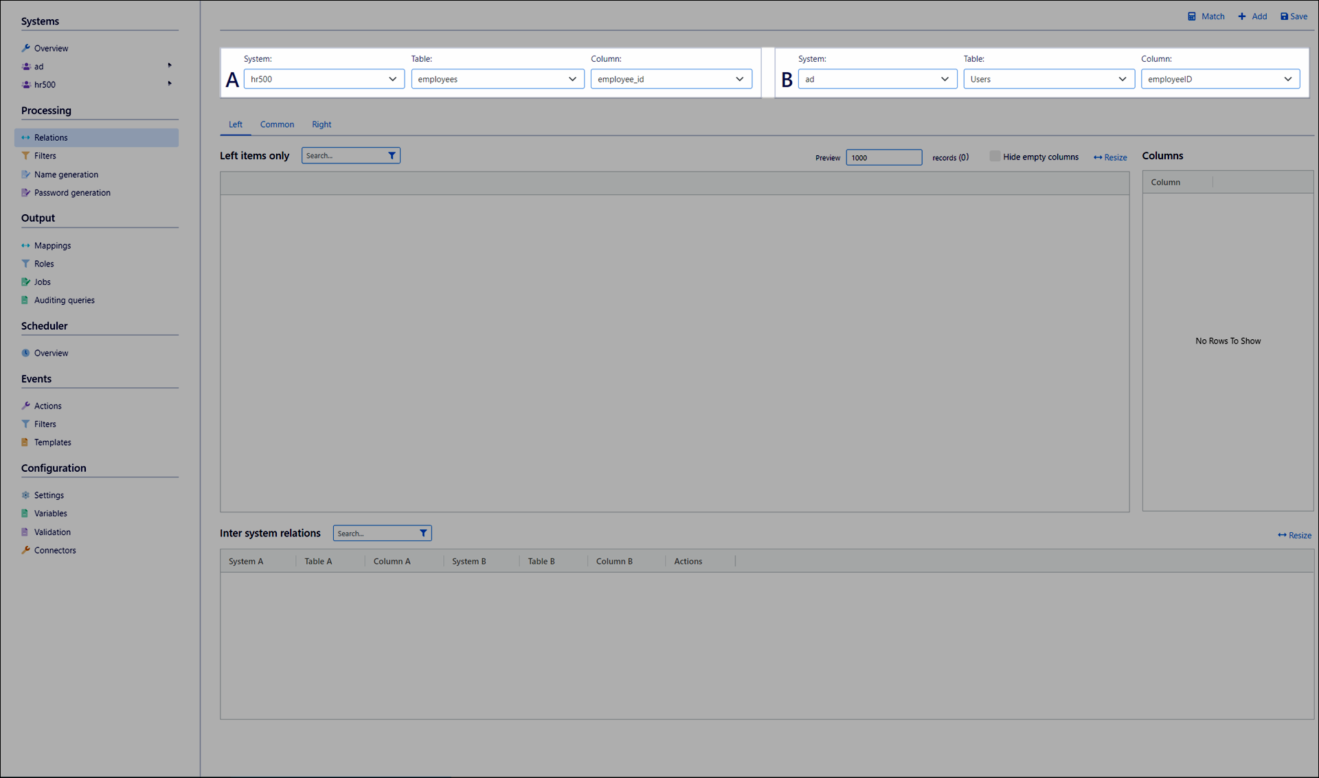Screen dimensions: 1319x778
Task: Switch to the Common tab
Action: [277, 124]
